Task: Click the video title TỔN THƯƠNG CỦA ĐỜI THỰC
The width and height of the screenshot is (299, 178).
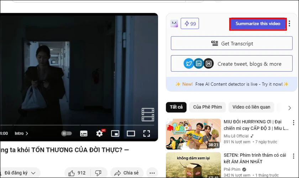Action: [64, 150]
